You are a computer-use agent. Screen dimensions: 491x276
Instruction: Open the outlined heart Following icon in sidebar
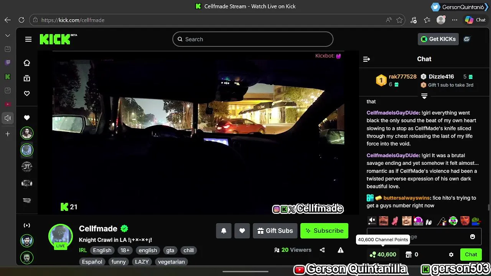coord(27,94)
